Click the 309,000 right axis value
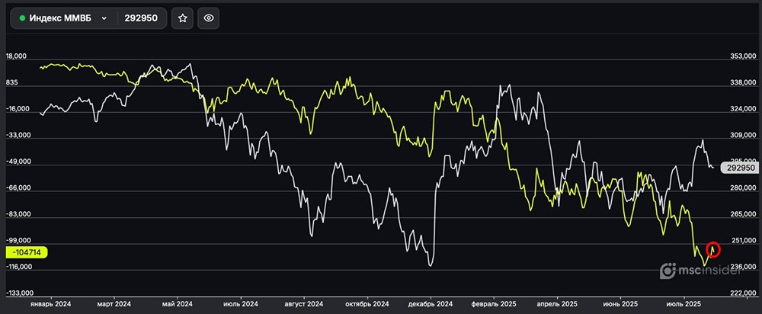Viewport: 762px width, 314px height. tap(743, 136)
